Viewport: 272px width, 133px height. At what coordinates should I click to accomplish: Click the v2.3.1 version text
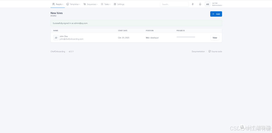click(71, 51)
